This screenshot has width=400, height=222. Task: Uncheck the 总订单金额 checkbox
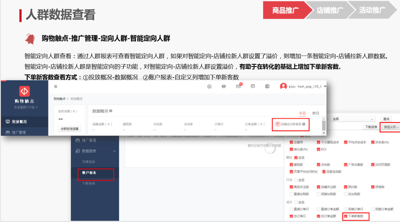[x=319, y=216]
